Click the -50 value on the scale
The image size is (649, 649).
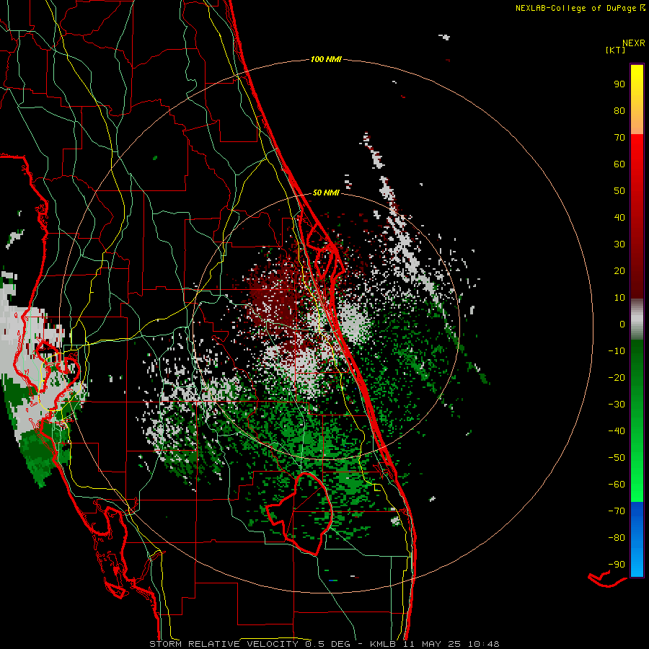click(x=617, y=458)
